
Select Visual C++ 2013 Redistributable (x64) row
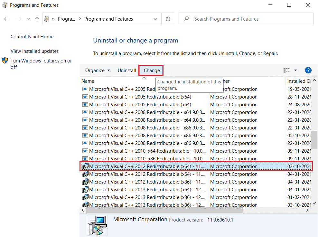coord(196,190)
